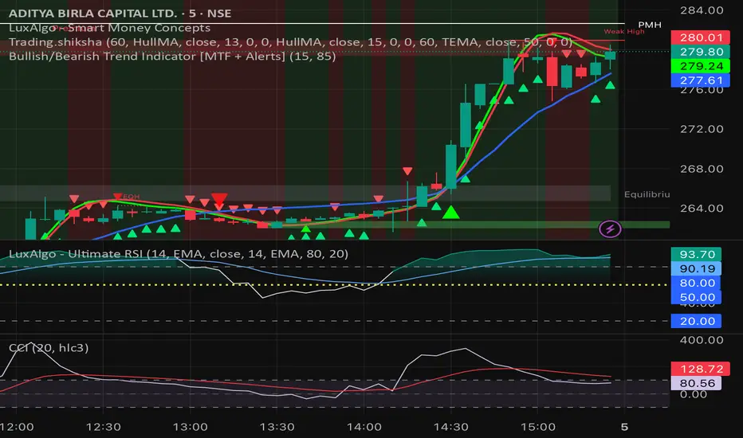Click the 400.00 CCI axis label
Viewport: 743px width, 438px height.
pos(702,340)
